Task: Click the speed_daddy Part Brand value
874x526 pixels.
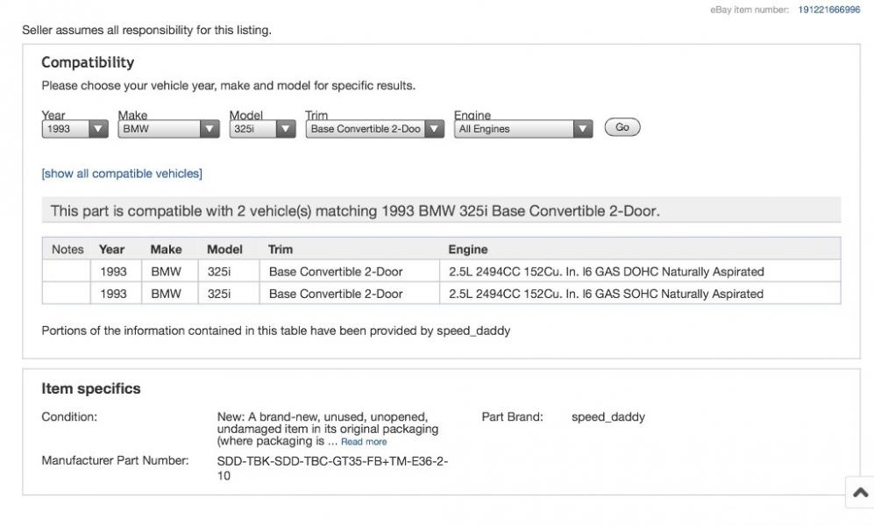Action: (x=608, y=416)
